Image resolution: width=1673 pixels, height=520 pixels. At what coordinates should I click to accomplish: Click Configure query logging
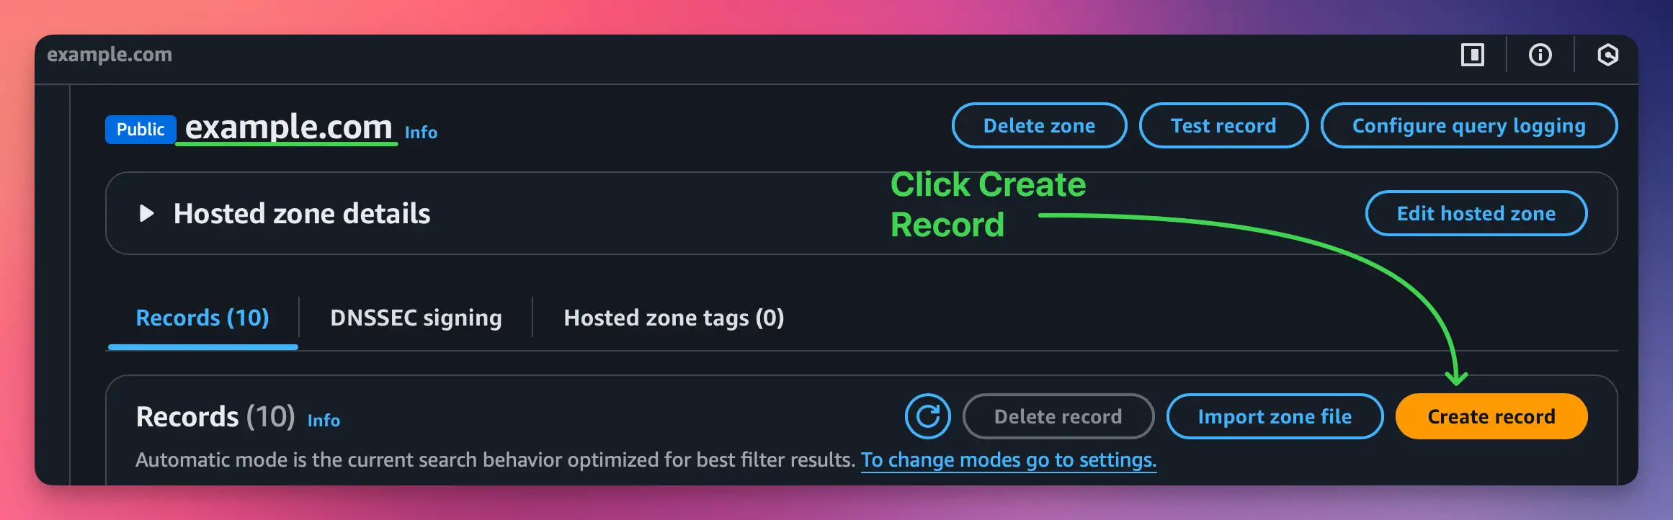point(1468,125)
